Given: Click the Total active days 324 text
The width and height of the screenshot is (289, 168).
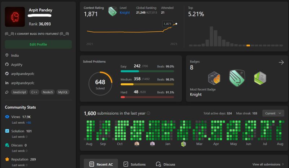Looking at the screenshot, I should [x=217, y=113].
